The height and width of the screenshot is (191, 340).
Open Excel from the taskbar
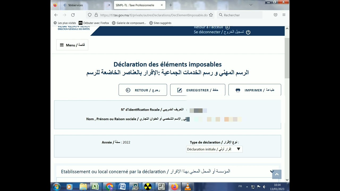pos(95,187)
